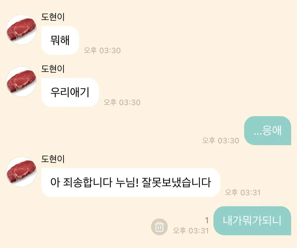Screen dimensions: 297x248
Task: Click the 오후 03:30 timestamp beside ...응애
Action: [221, 141]
